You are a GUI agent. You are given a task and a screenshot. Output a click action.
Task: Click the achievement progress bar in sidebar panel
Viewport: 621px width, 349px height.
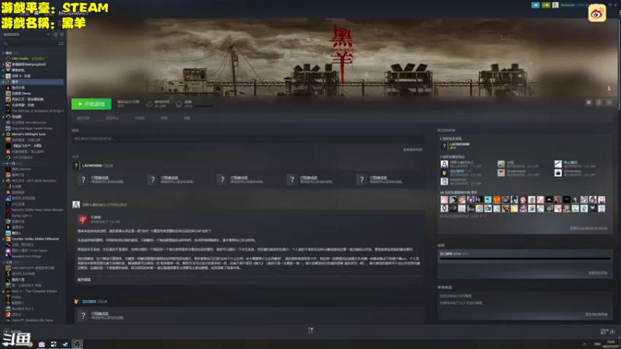[x=526, y=259]
